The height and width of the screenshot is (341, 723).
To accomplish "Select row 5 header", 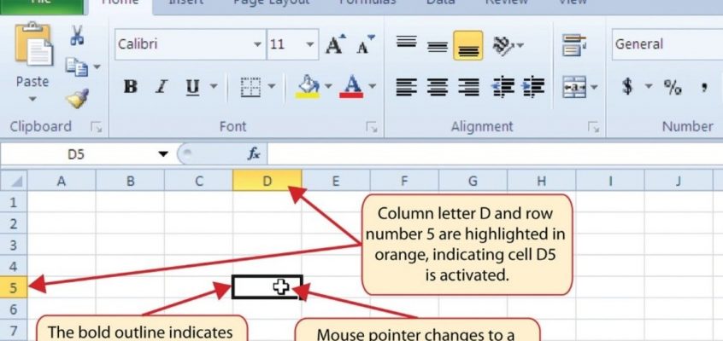I will click(14, 287).
